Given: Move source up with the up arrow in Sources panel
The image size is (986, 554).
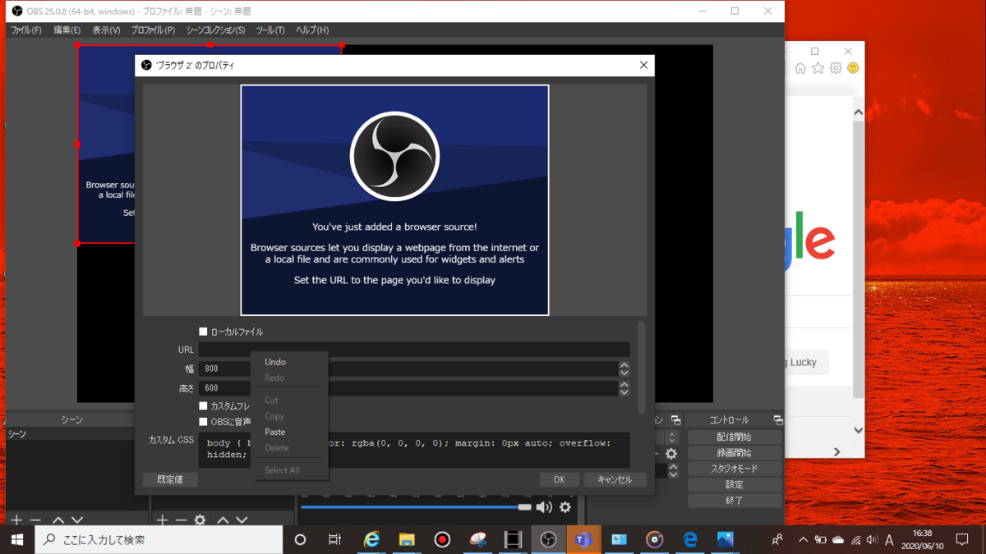Looking at the screenshot, I should tap(223, 520).
